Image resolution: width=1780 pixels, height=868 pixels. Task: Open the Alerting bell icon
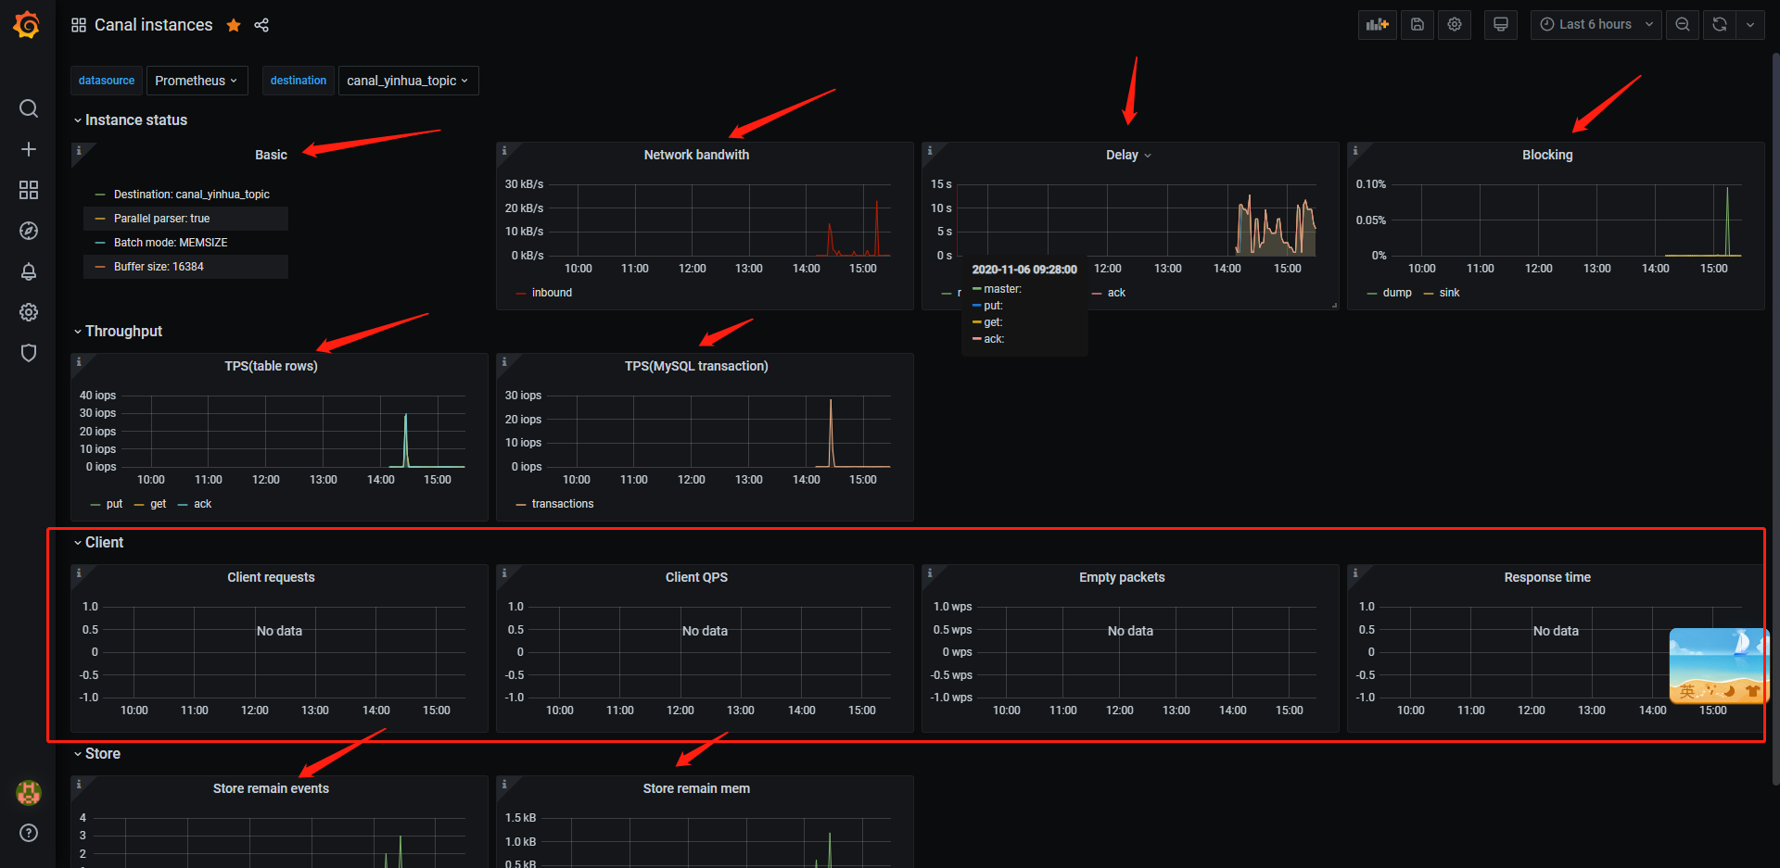click(29, 271)
